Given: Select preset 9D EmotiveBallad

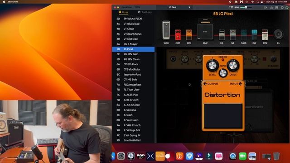Looking at the screenshot, I should (x=133, y=140).
